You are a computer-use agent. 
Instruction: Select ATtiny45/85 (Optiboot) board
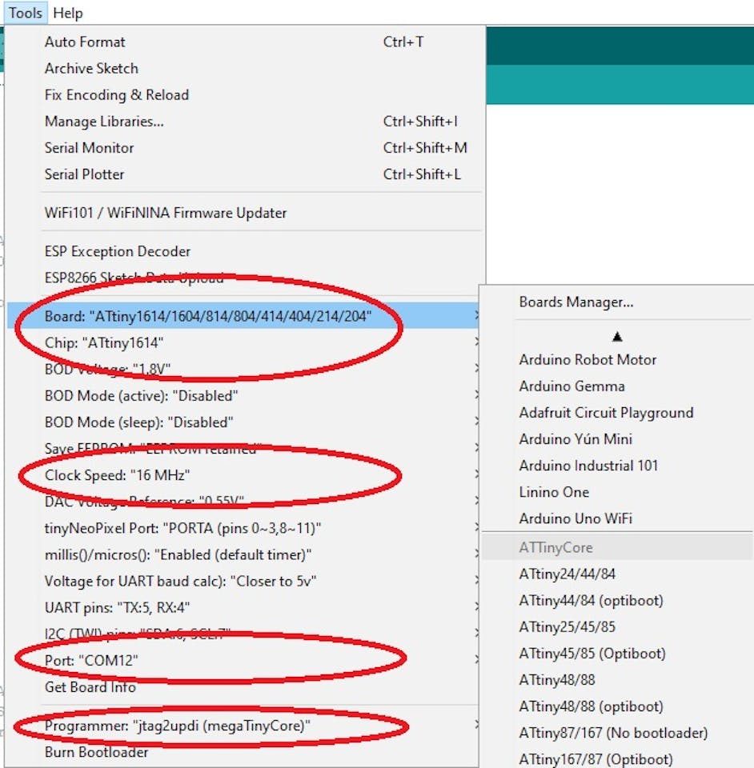point(617,653)
